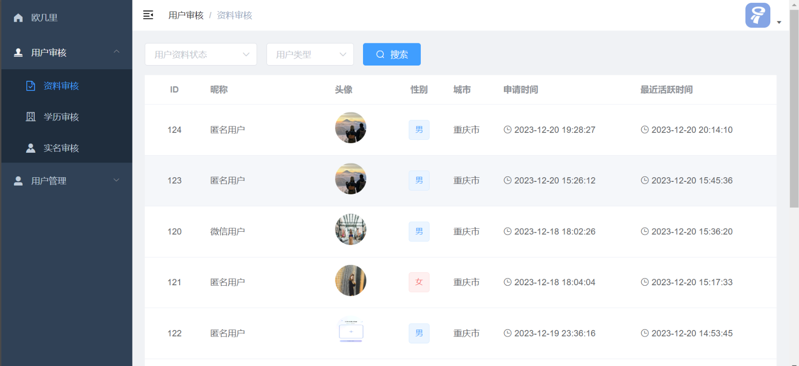
Task: Click the 欧几里 home menu item
Action: coord(67,18)
